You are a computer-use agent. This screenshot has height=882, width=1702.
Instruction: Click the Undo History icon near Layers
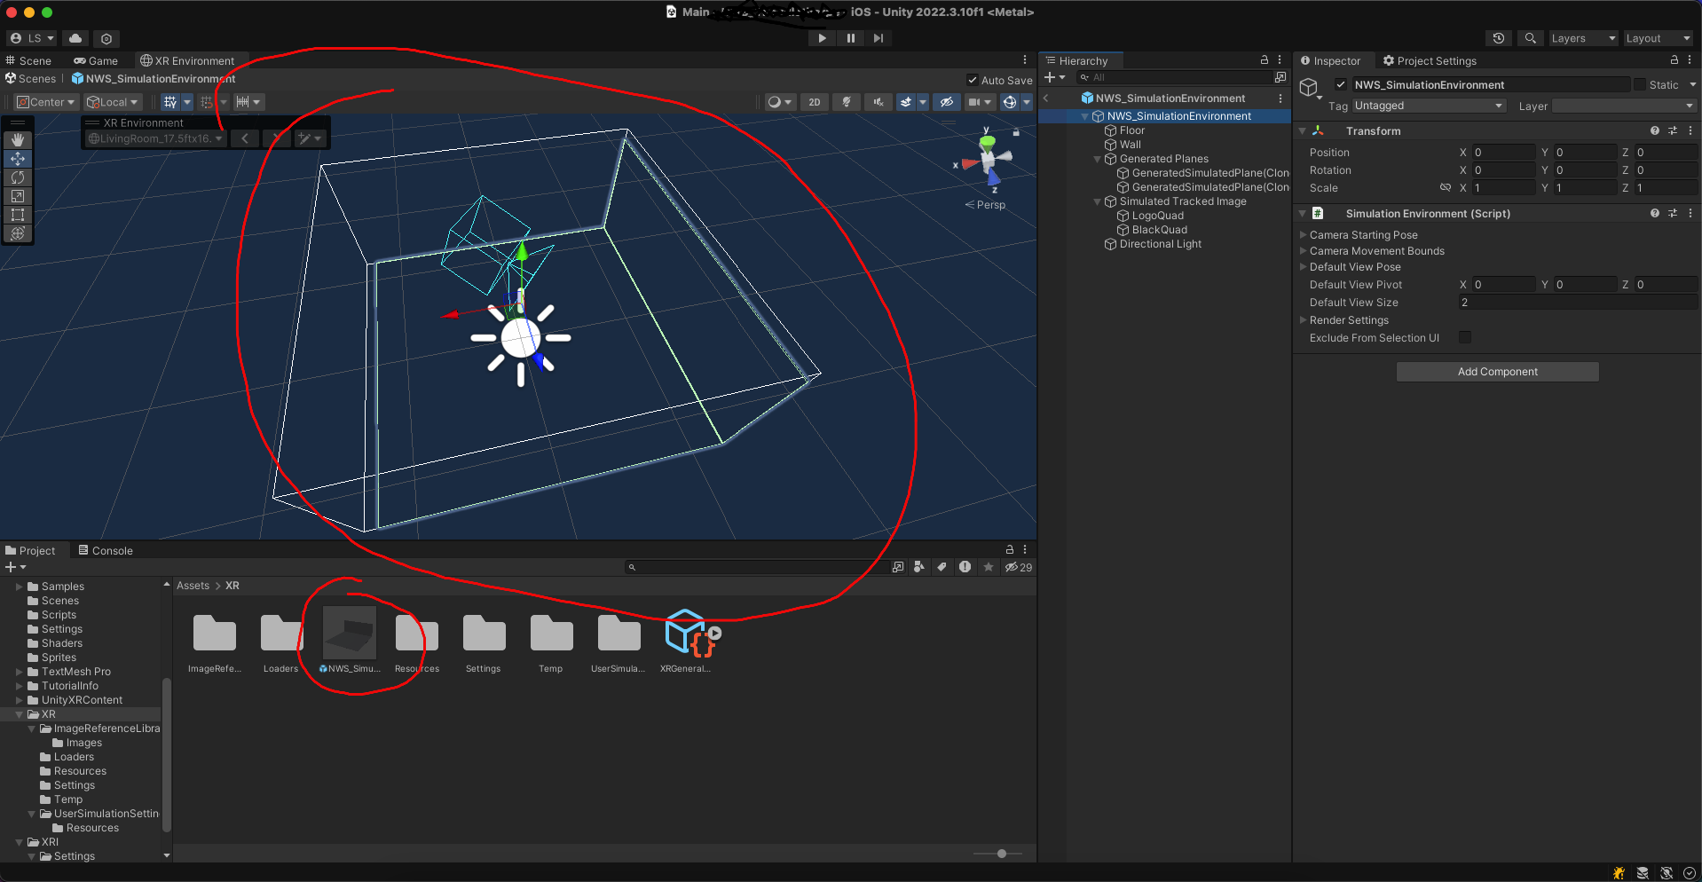[x=1499, y=38]
